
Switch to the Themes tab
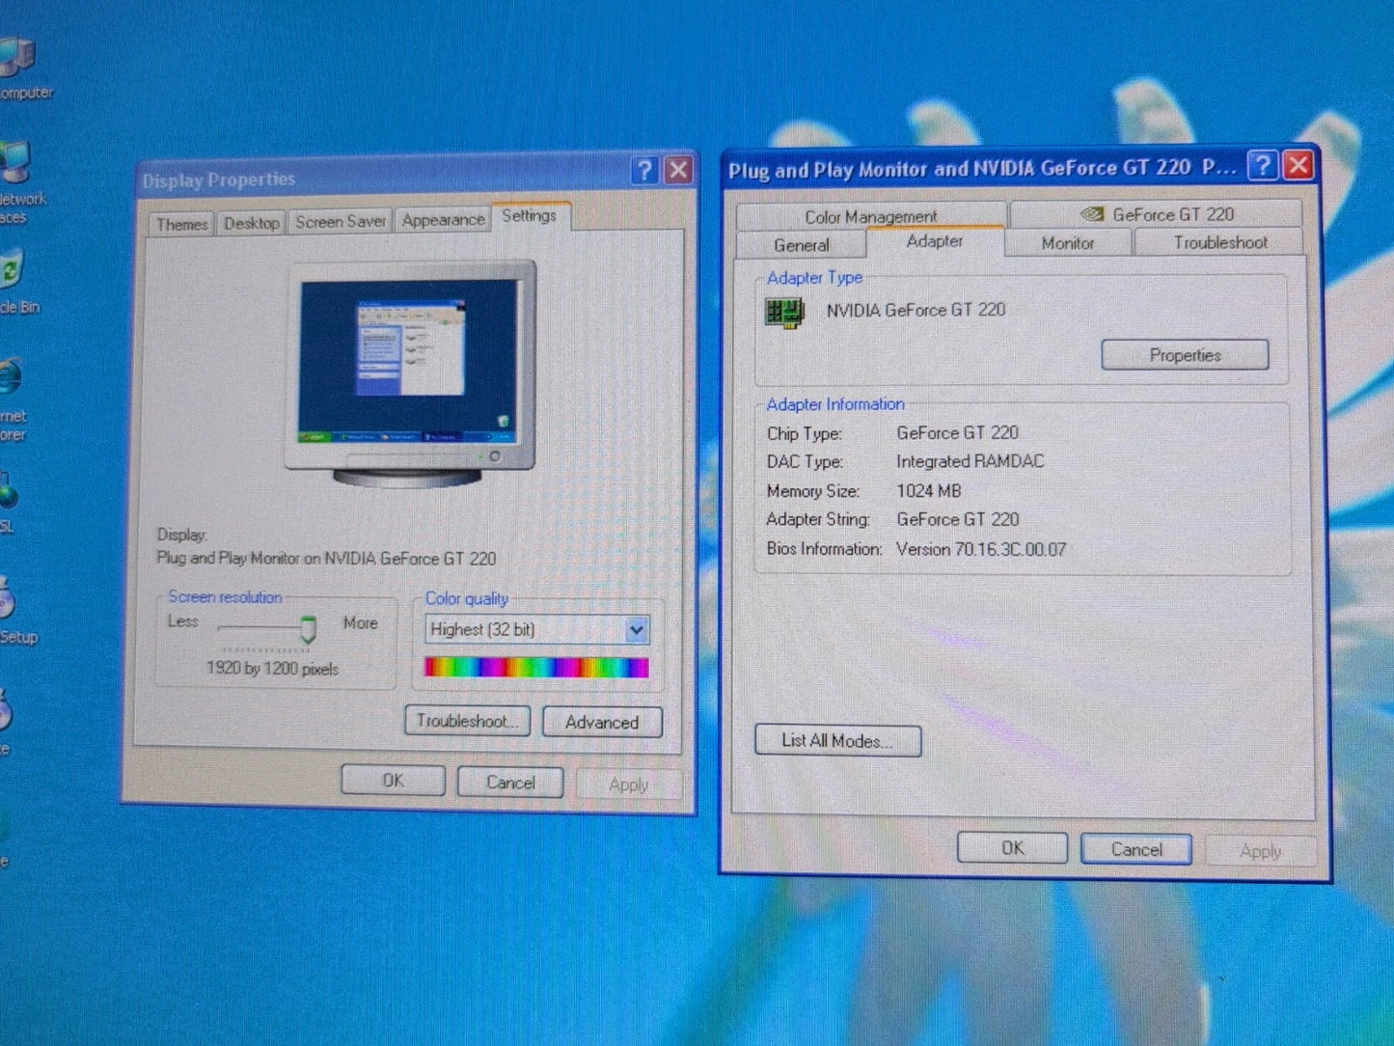coord(181,224)
